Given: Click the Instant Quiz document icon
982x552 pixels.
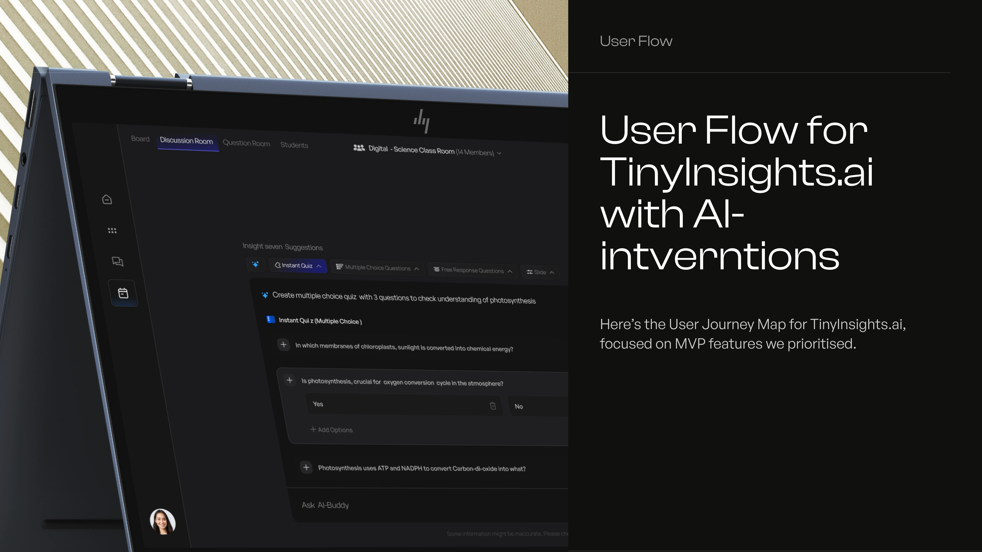Looking at the screenshot, I should point(271,319).
